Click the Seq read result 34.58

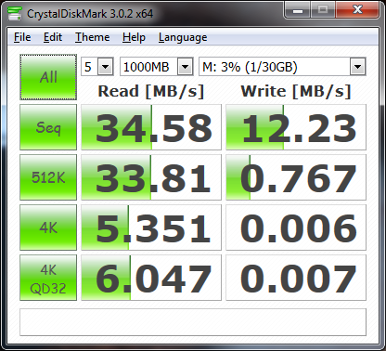click(151, 127)
